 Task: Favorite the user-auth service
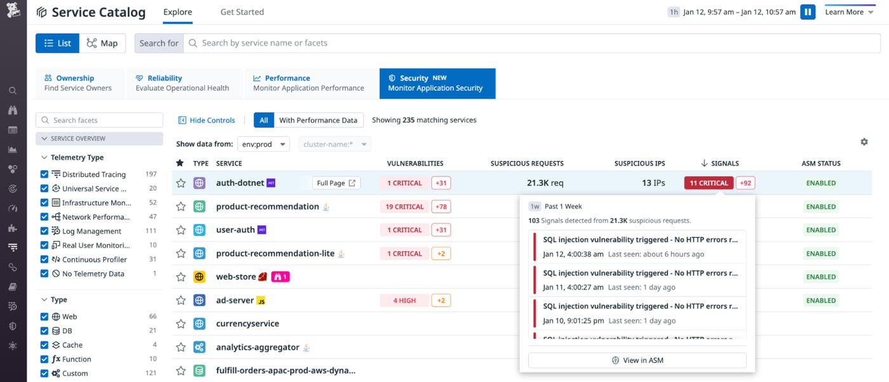point(181,230)
